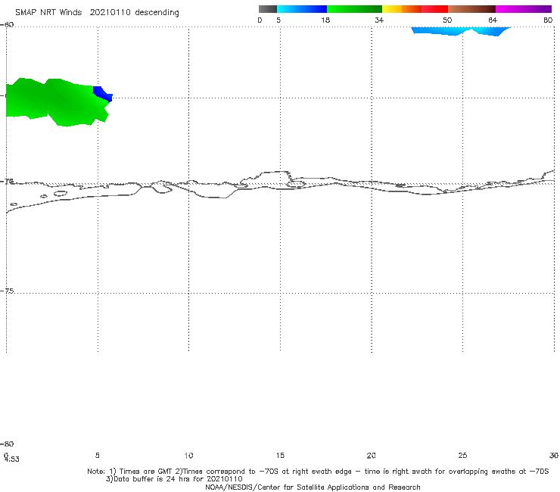Click the colorbar label '80' at right end
Screen dimensions: 560x492
[x=548, y=20]
